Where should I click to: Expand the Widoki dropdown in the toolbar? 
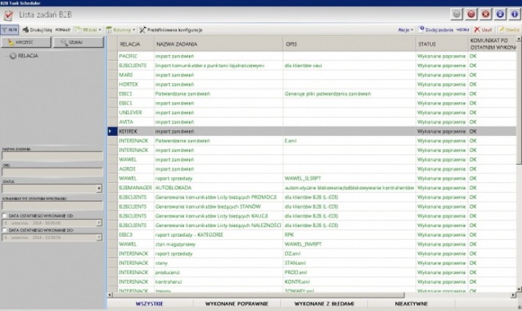coord(87,29)
